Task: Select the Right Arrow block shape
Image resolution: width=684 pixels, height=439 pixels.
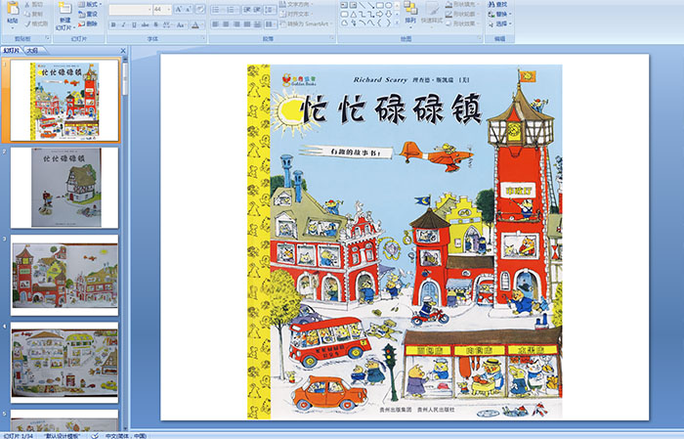Action: point(379,14)
